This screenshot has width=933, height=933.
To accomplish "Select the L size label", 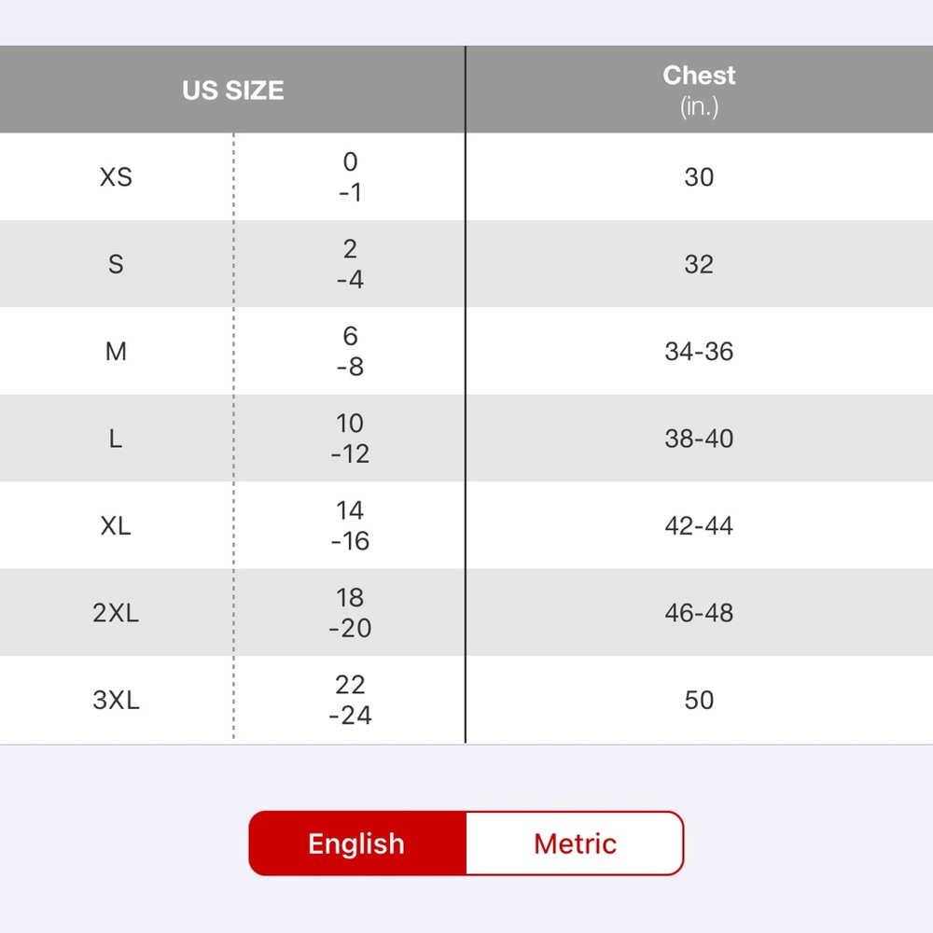I will point(116,439).
